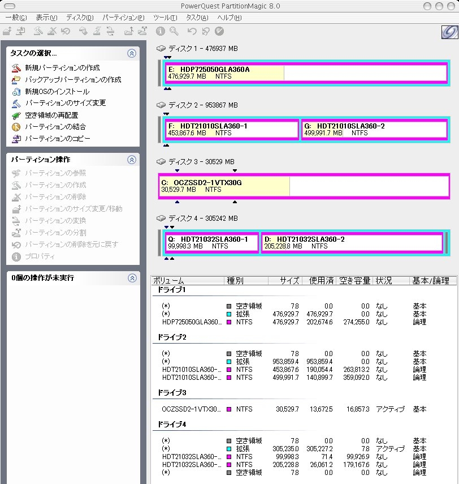Click the Create partition hammer toolbar icon
This screenshot has height=484, width=459.
click(x=38, y=31)
